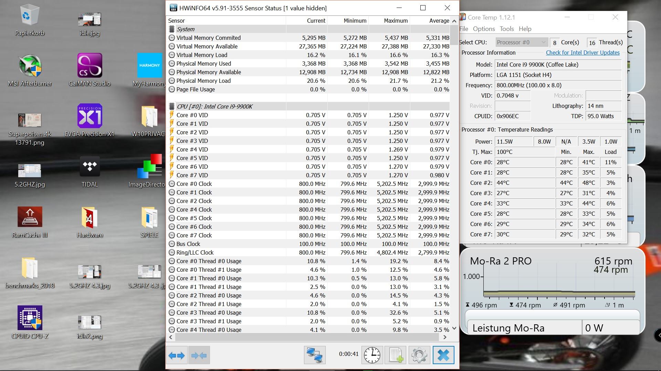This screenshot has width=661, height=371.
Task: Launch EVGA Precision X1 shortcut
Action: coord(90,121)
